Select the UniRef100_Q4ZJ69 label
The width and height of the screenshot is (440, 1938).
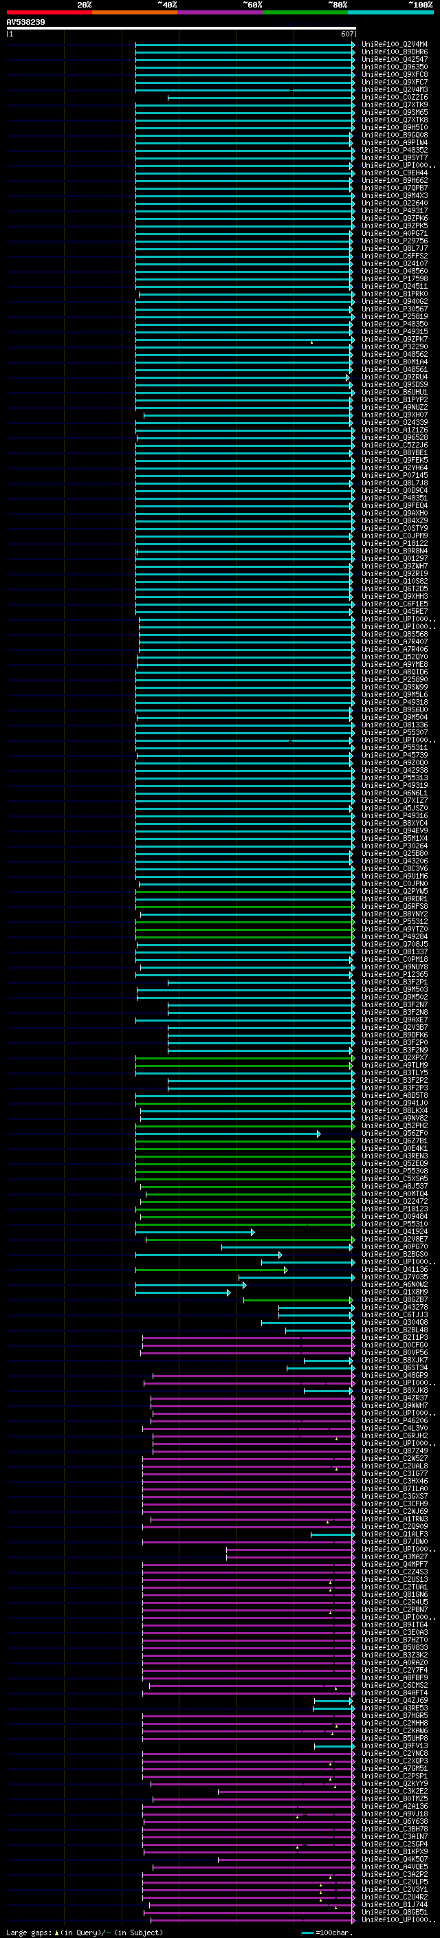pyautogui.click(x=395, y=1701)
